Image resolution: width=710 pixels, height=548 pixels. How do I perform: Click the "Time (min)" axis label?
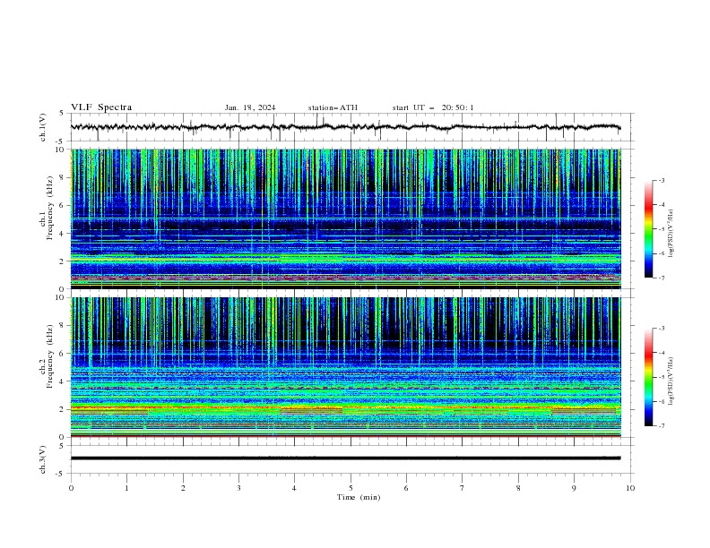click(x=359, y=497)
